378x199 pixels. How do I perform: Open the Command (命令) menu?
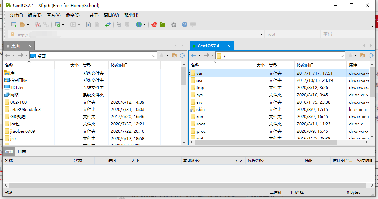coord(73,15)
